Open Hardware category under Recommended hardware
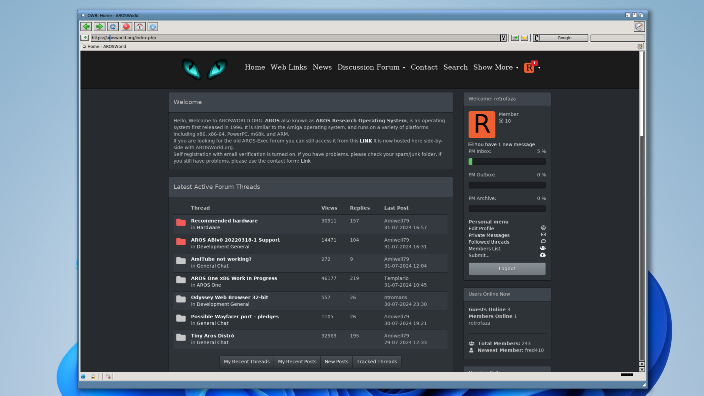 [x=208, y=227]
